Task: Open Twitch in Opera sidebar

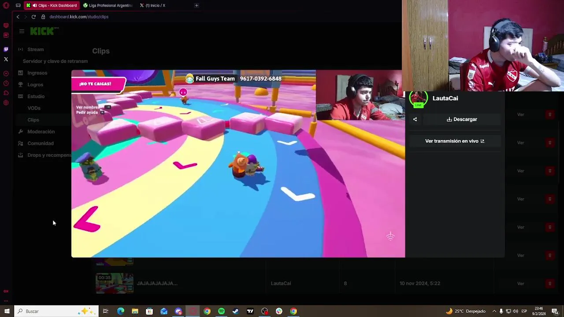Action: click(x=6, y=49)
